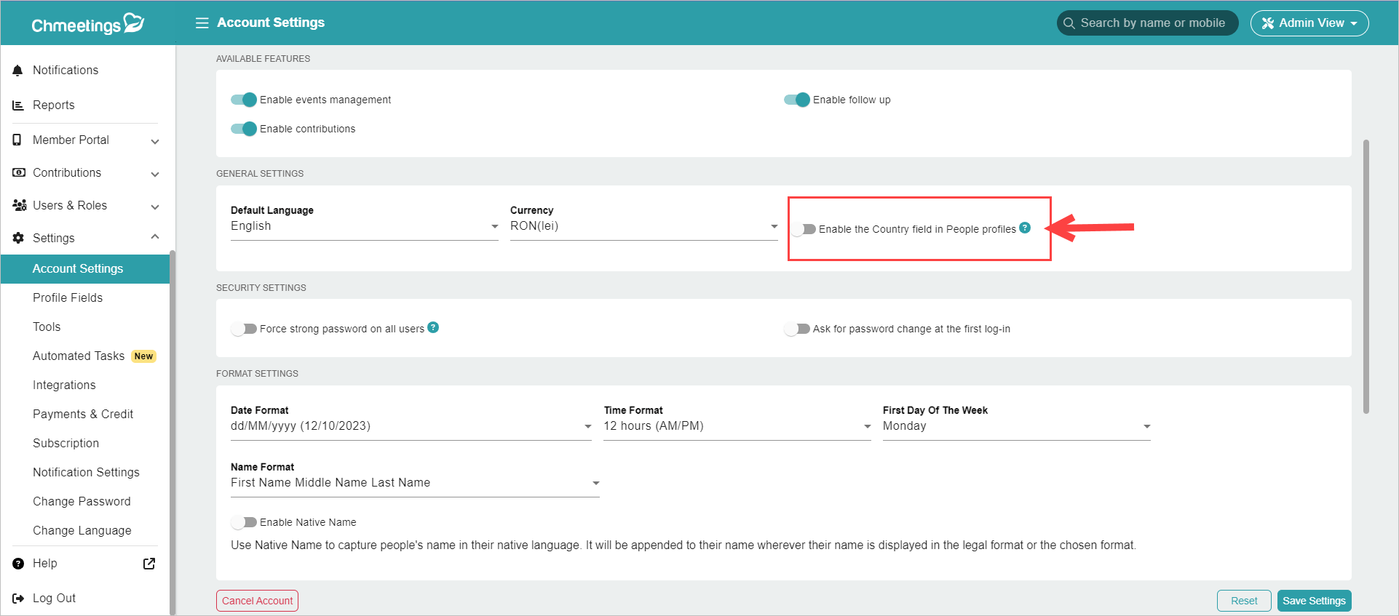Select Account Settings menu item
The width and height of the screenshot is (1399, 616).
(85, 268)
